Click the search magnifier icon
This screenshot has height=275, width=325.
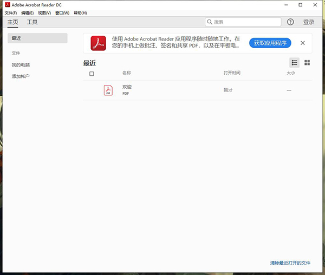click(x=210, y=22)
